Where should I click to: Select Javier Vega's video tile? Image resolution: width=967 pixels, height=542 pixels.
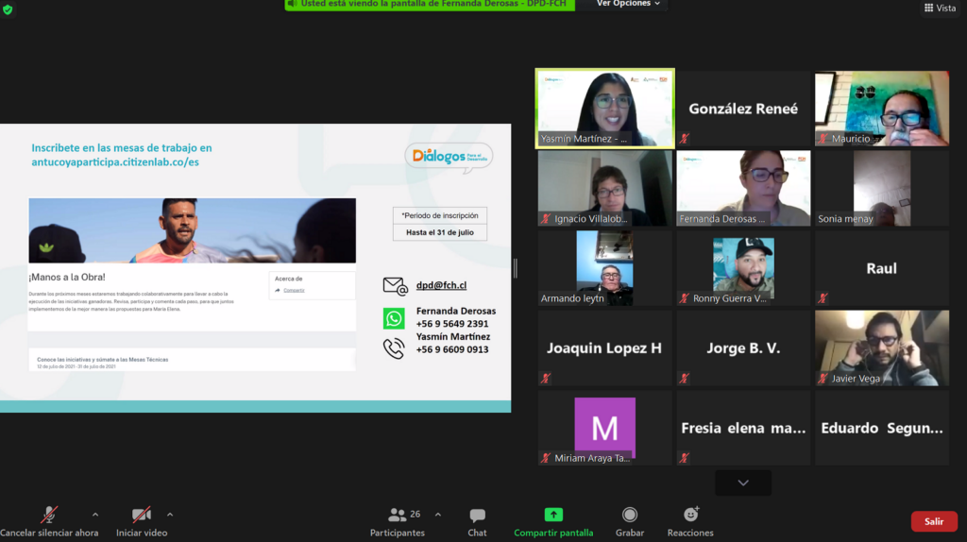[x=882, y=347]
